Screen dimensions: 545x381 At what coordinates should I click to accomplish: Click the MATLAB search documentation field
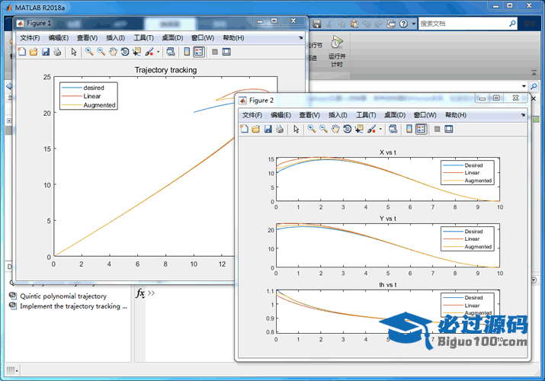pos(463,24)
